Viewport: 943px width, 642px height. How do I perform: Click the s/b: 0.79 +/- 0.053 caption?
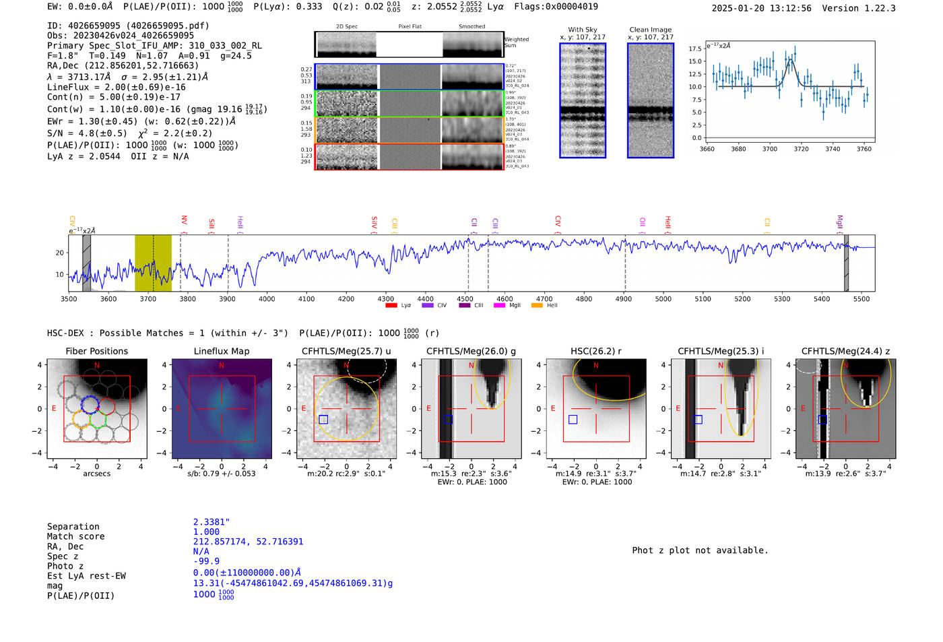point(222,474)
